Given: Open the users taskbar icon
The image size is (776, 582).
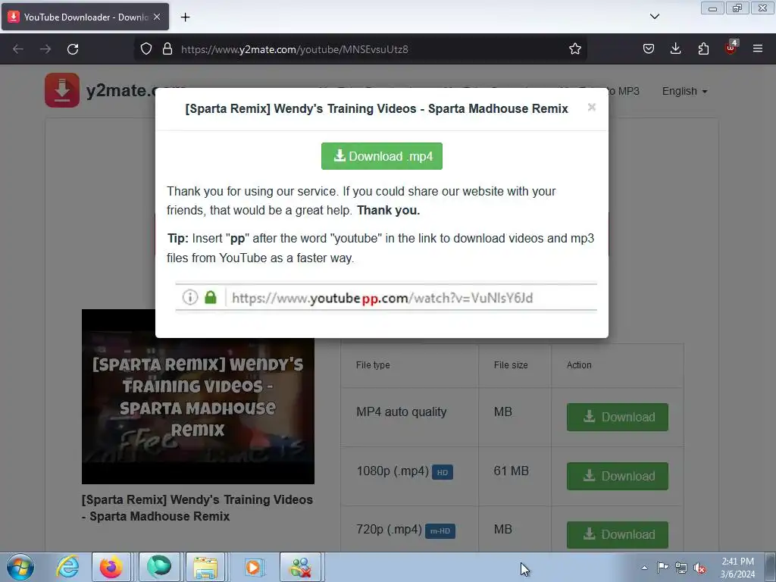Looking at the screenshot, I should 301,567.
